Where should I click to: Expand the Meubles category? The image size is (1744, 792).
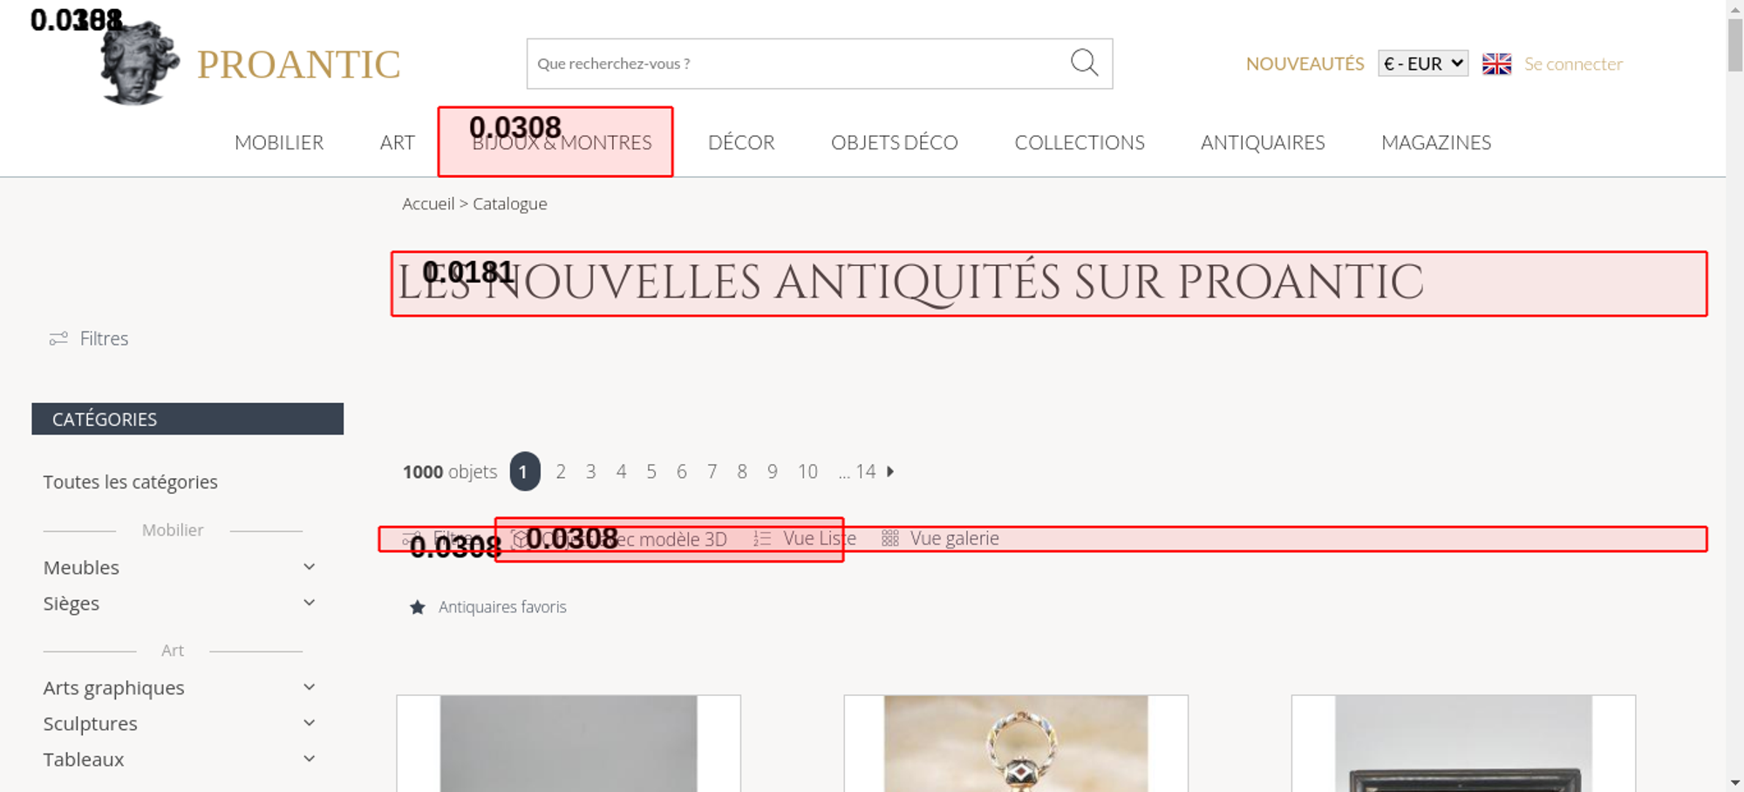pos(309,567)
